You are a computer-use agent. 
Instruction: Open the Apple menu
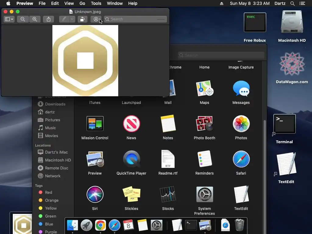point(8,3)
